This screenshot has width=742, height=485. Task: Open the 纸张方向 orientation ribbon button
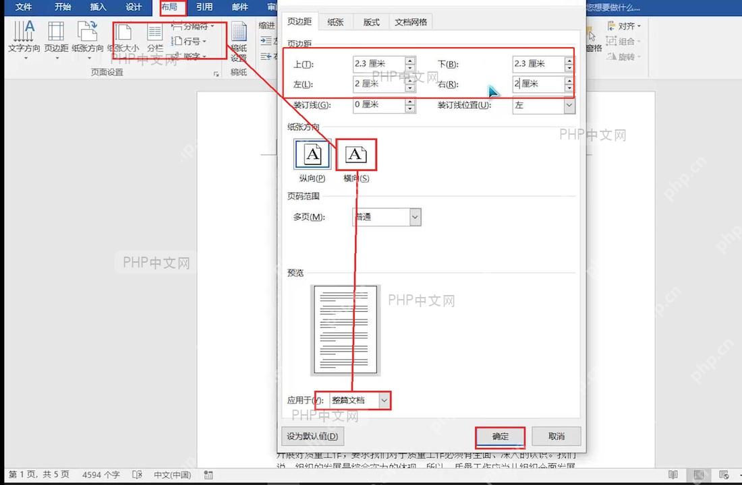point(88,40)
